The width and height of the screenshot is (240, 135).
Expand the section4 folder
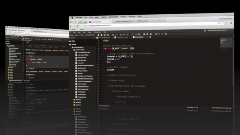pyautogui.click(x=77, y=105)
